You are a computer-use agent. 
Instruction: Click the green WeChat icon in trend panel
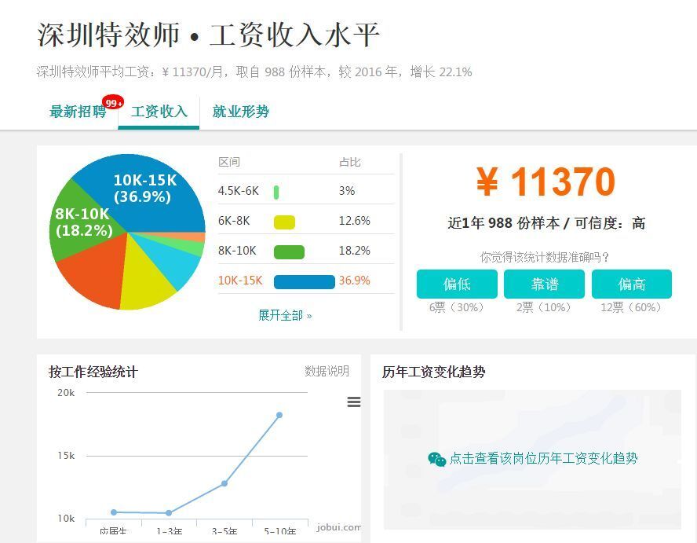(436, 459)
